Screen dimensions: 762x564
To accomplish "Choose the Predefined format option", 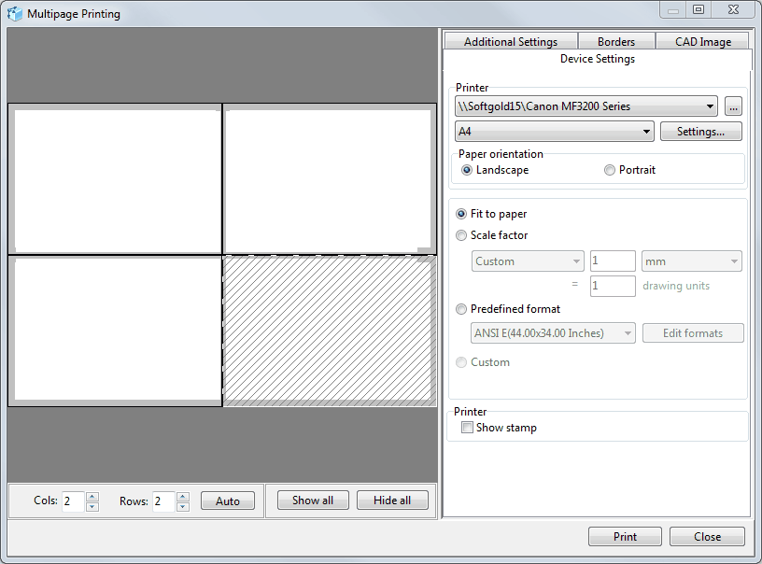I will pyautogui.click(x=460, y=309).
